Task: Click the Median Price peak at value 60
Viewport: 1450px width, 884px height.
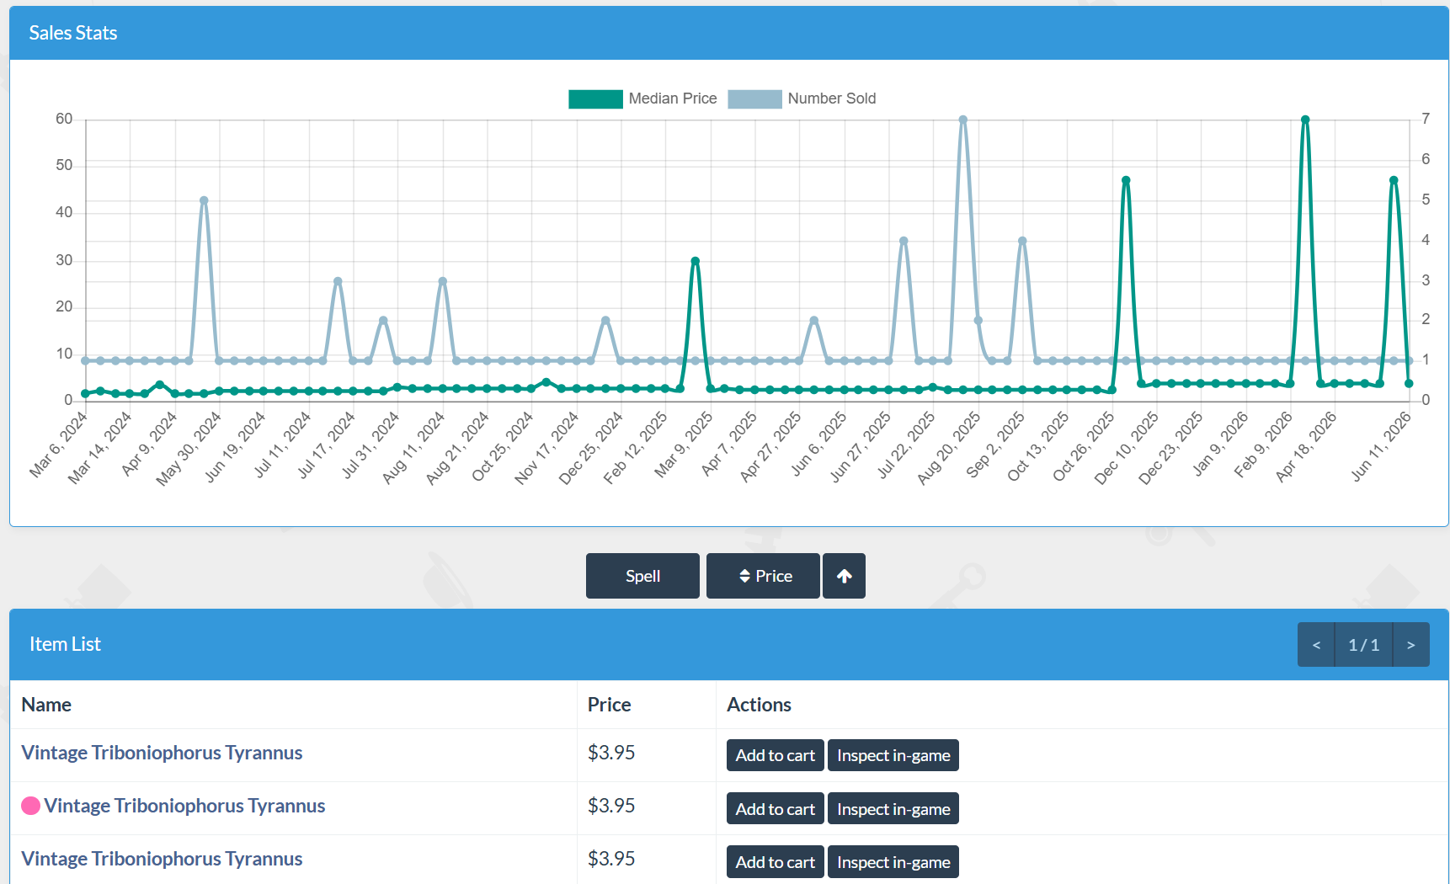Action: pyautogui.click(x=1305, y=120)
